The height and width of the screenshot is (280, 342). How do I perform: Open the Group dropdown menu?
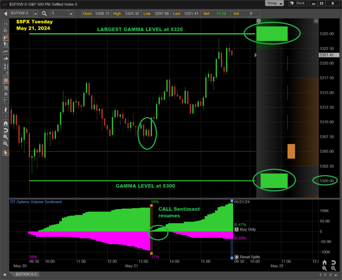275,3
